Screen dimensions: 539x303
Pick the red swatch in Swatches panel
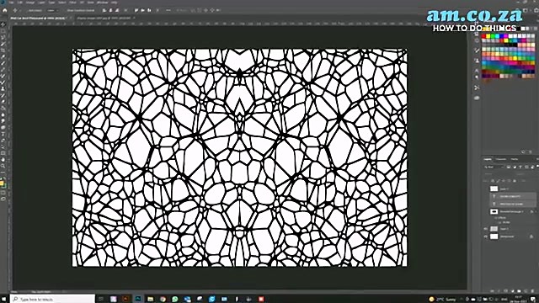[x=484, y=36]
